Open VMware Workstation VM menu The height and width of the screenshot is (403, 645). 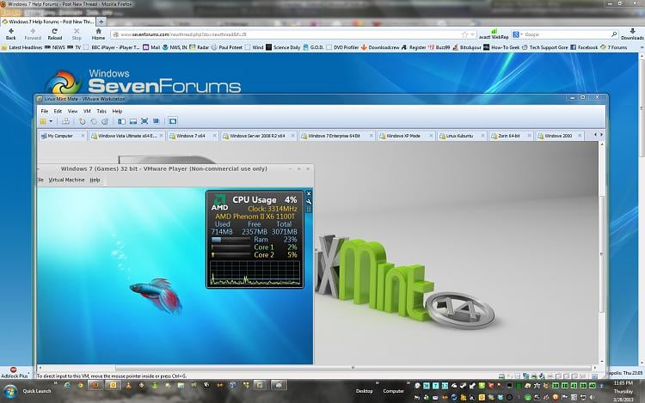click(x=87, y=111)
